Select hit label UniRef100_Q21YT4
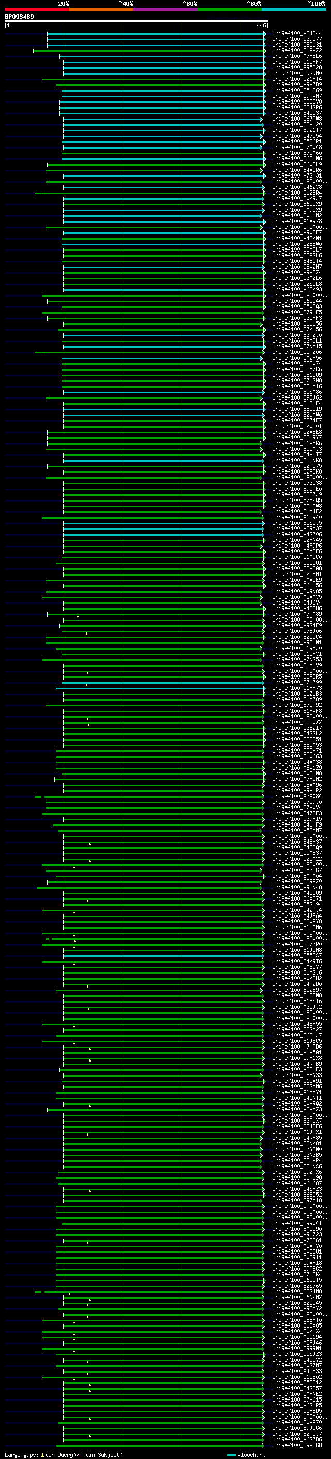The height and width of the screenshot is (1459, 331). point(296,79)
